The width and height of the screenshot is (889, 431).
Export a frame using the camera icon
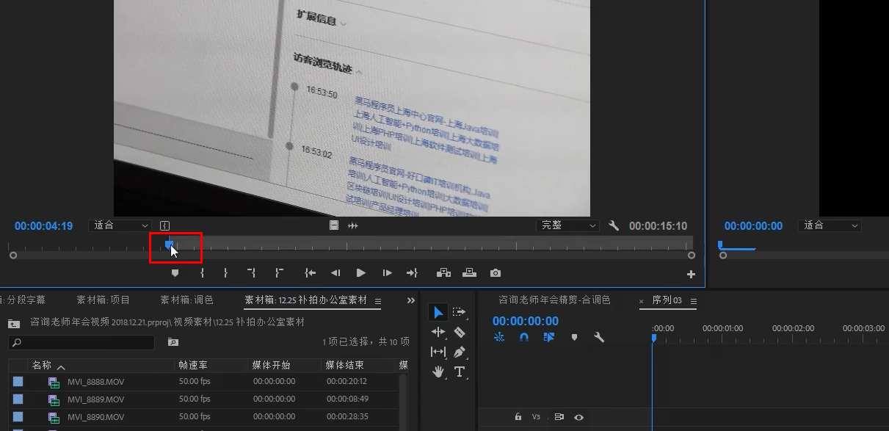495,272
